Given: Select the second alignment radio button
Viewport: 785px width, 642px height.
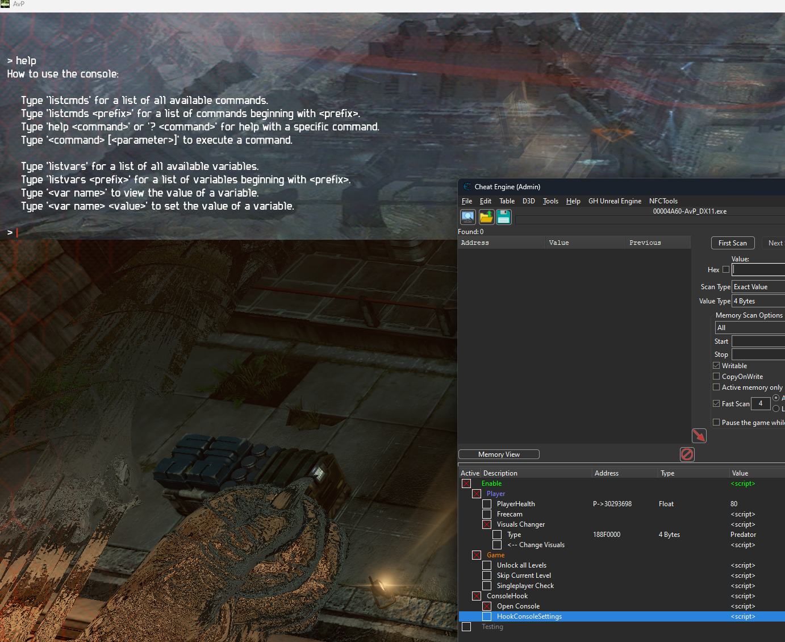Looking at the screenshot, I should pos(776,409).
